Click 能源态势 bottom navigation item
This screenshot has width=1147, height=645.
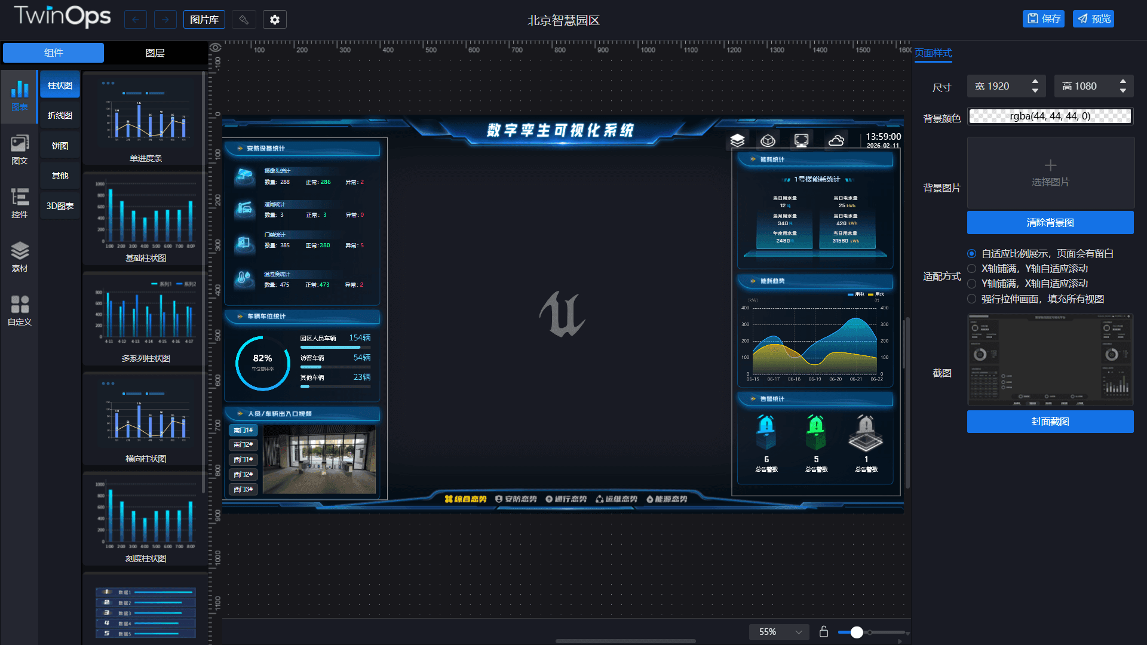[667, 499]
